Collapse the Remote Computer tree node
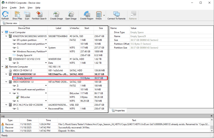 click(3, 67)
